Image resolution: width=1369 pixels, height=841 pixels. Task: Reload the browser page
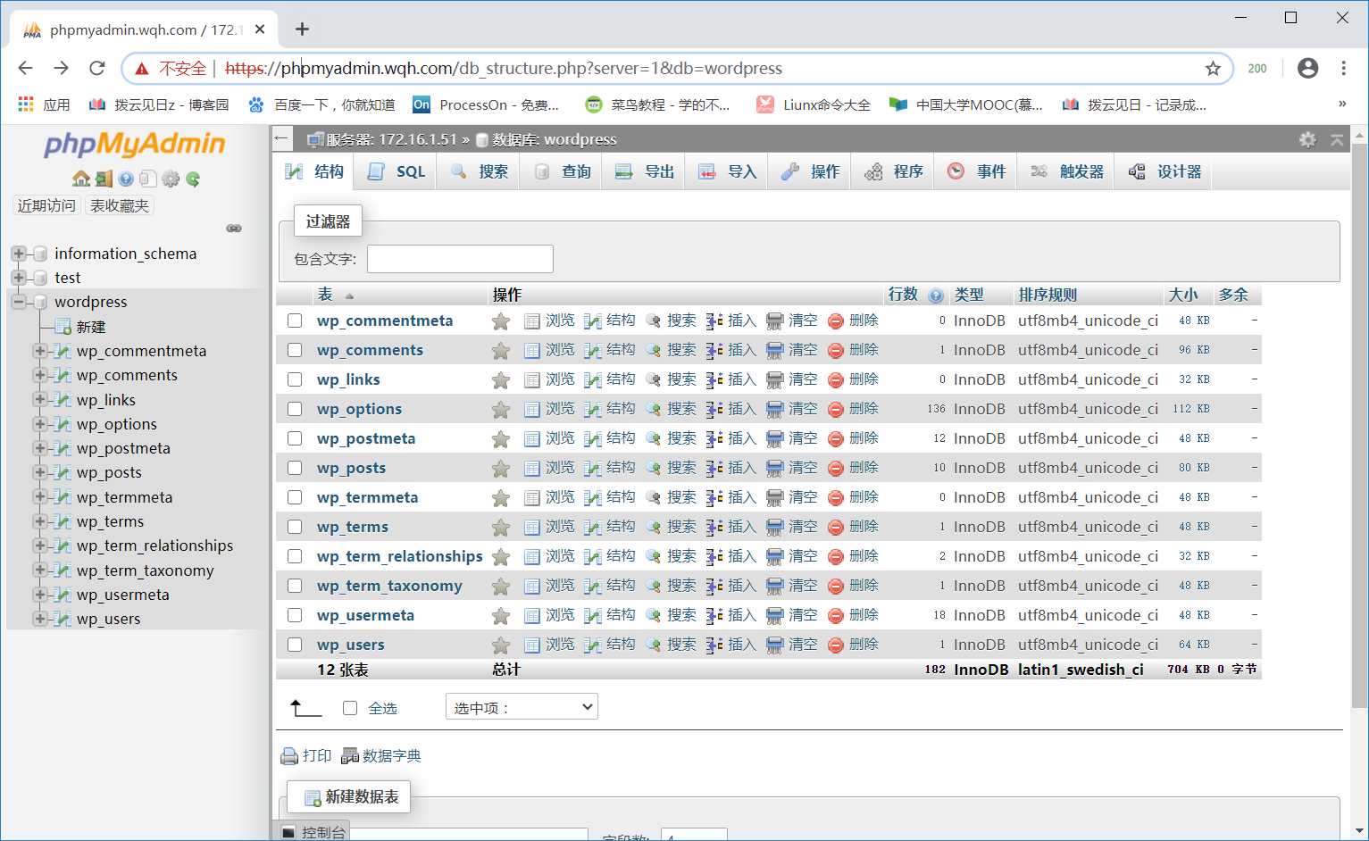point(97,68)
